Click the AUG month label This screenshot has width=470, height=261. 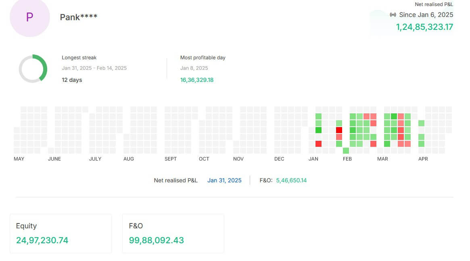point(129,159)
